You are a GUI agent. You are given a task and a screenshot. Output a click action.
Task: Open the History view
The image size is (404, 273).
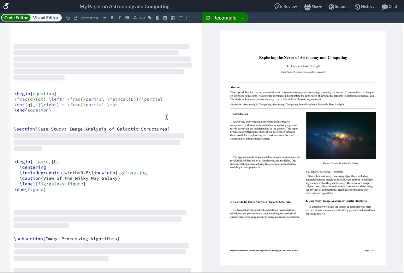[x=365, y=7]
